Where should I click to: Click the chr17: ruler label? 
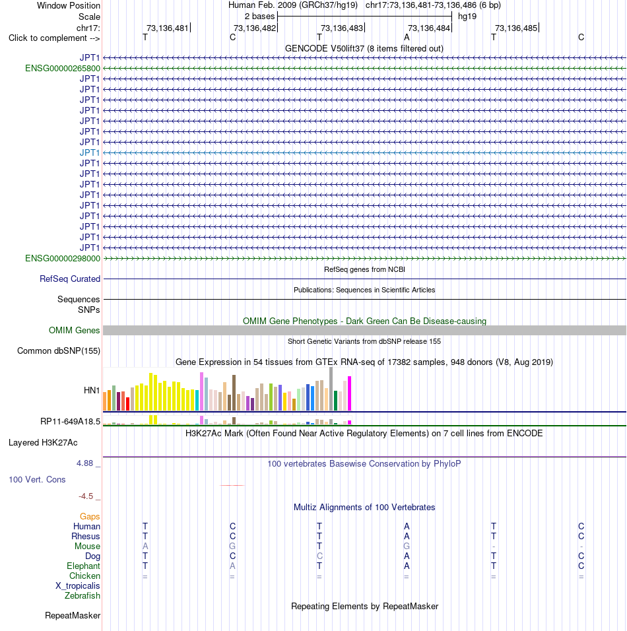coord(88,28)
